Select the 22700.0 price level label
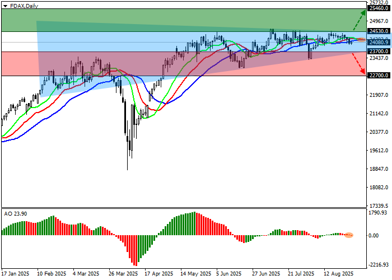 (379, 75)
